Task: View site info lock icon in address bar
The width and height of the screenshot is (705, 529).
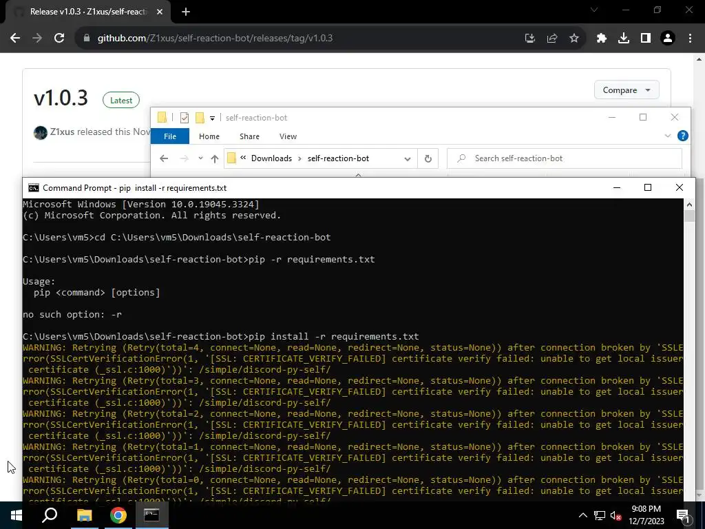Action: point(87,39)
